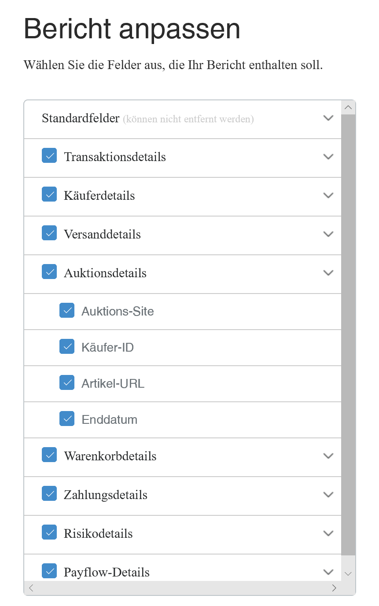Image resolution: width=379 pixels, height=606 pixels.
Task: Deselect the Auktions-Site field checkbox
Action: [67, 310]
